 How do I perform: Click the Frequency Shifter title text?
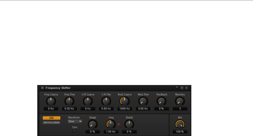[x=58, y=88]
